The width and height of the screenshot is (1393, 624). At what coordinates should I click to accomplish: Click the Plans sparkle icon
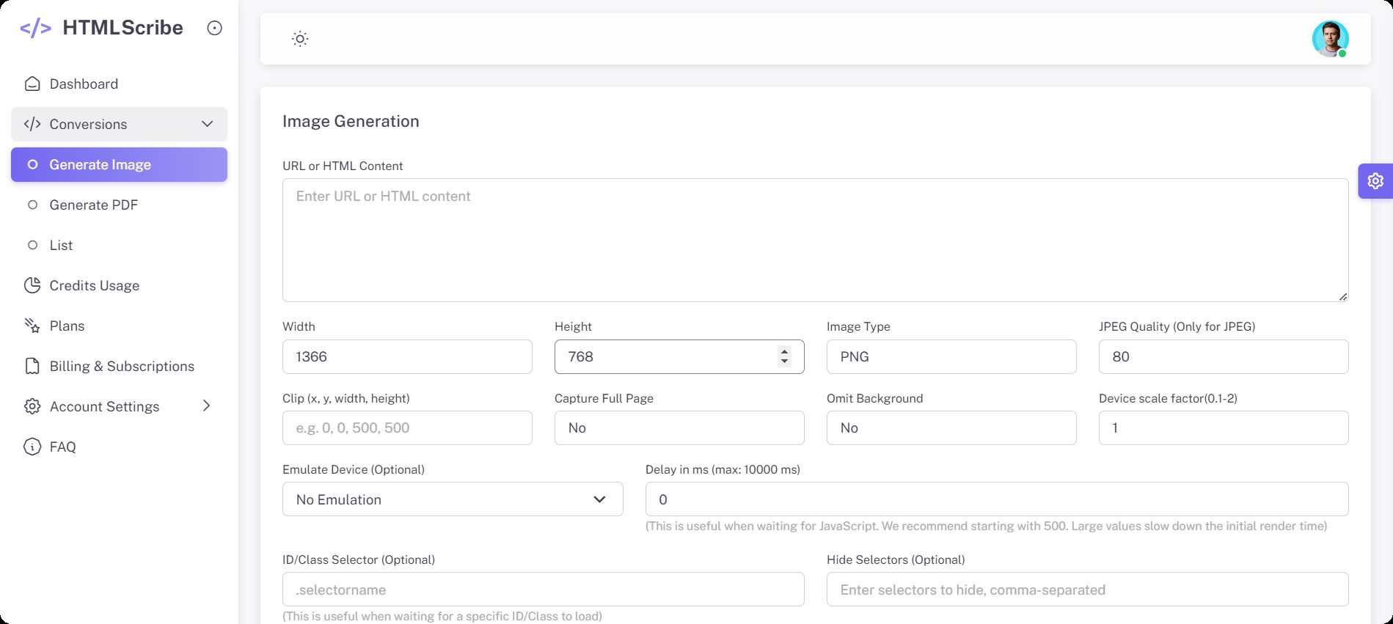pos(32,326)
